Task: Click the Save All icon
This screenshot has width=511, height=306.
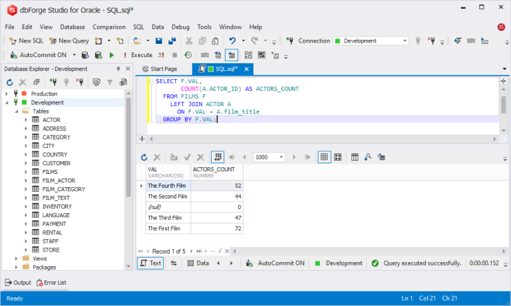Action: [172, 40]
